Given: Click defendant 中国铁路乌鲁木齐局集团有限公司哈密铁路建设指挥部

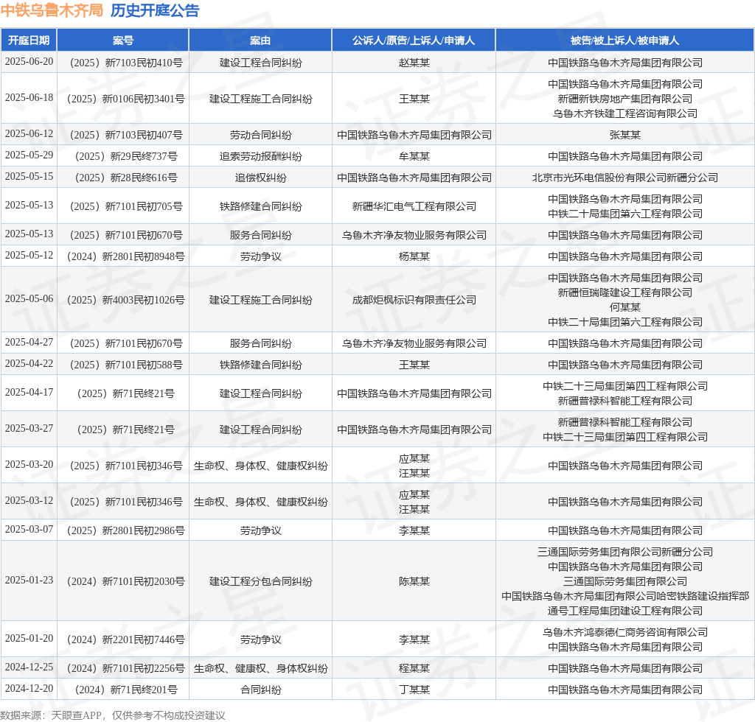Looking at the screenshot, I should [624, 596].
